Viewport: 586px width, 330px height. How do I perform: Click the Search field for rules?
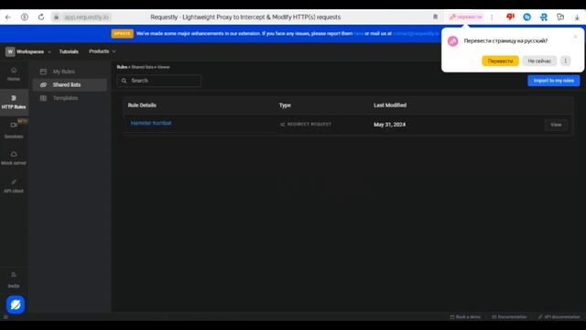click(159, 81)
